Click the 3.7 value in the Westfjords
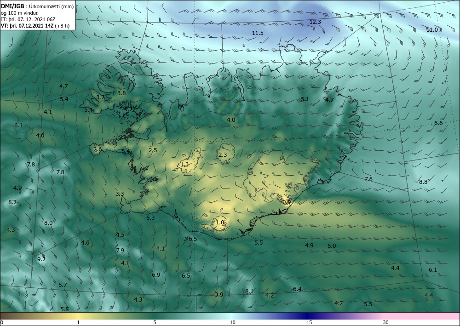 coord(100,97)
